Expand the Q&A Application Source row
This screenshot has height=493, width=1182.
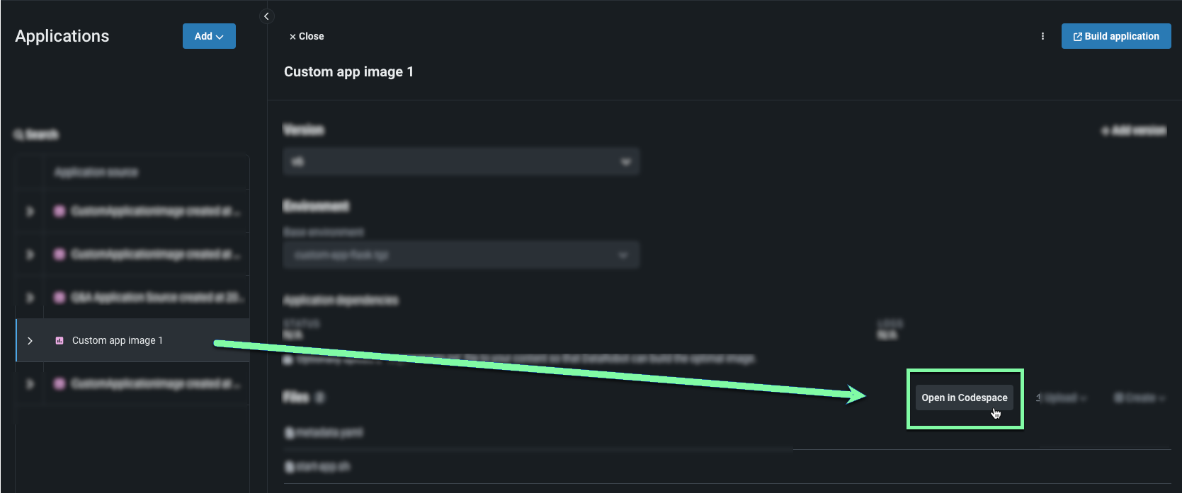tap(30, 297)
